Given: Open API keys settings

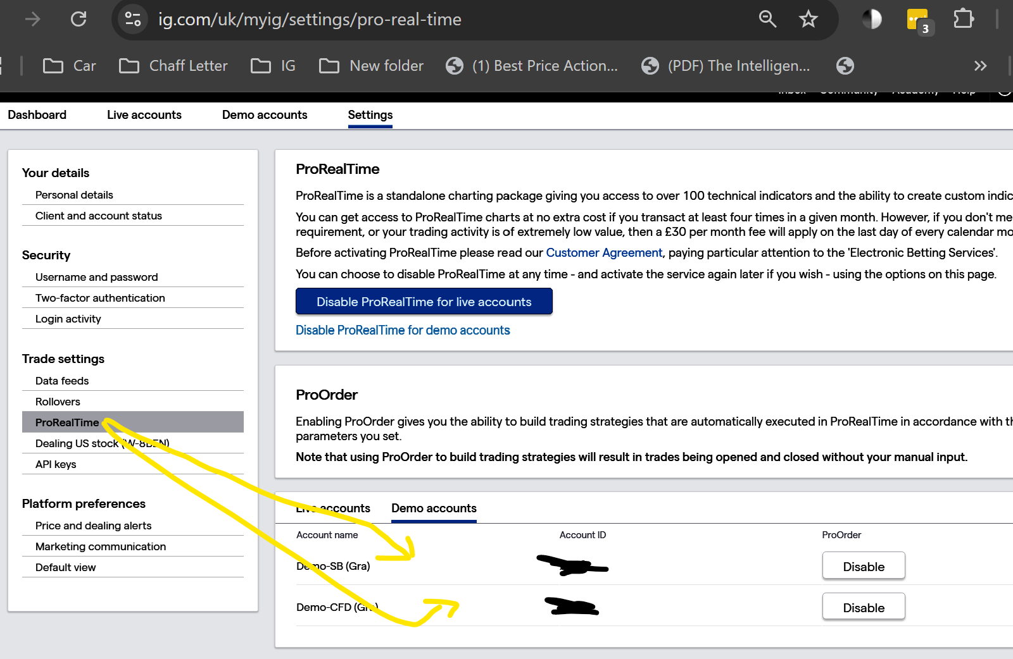Looking at the screenshot, I should [x=133, y=464].
